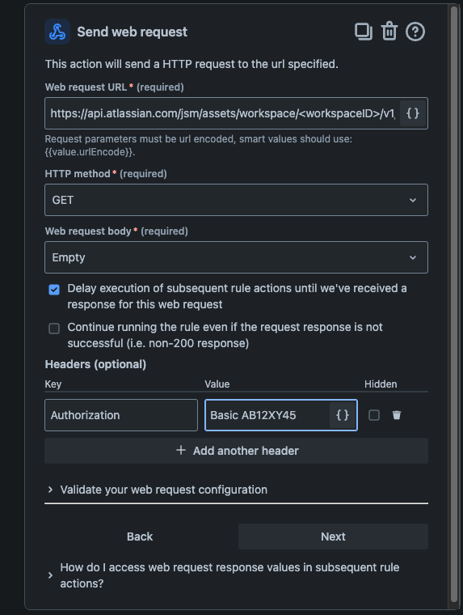This screenshot has width=463, height=615.
Task: Click the Back button
Action: tap(140, 537)
